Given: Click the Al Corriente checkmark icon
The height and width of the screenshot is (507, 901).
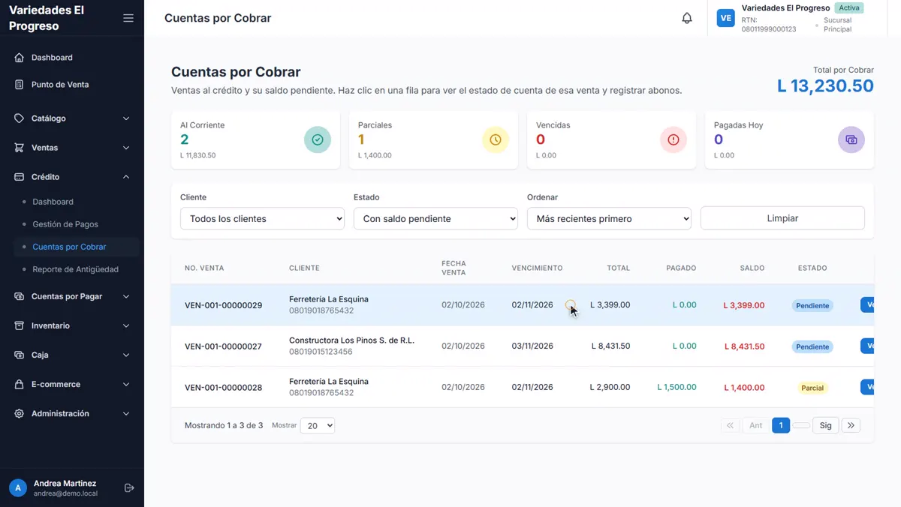Looking at the screenshot, I should (318, 139).
